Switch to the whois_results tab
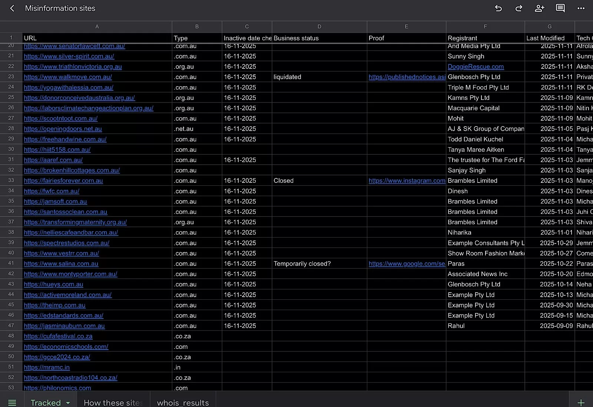The height and width of the screenshot is (407, 593). tap(182, 403)
